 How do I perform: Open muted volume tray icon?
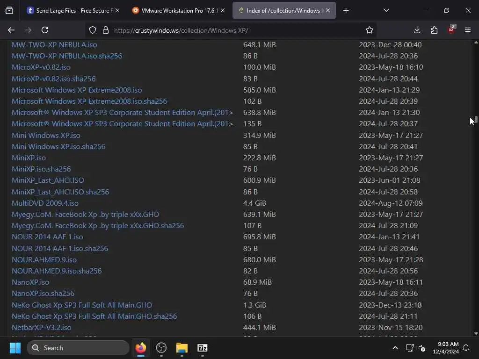click(422, 348)
